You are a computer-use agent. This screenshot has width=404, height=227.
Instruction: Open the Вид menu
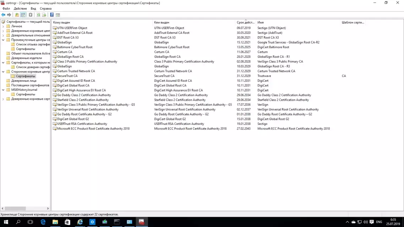pyautogui.click(x=33, y=9)
